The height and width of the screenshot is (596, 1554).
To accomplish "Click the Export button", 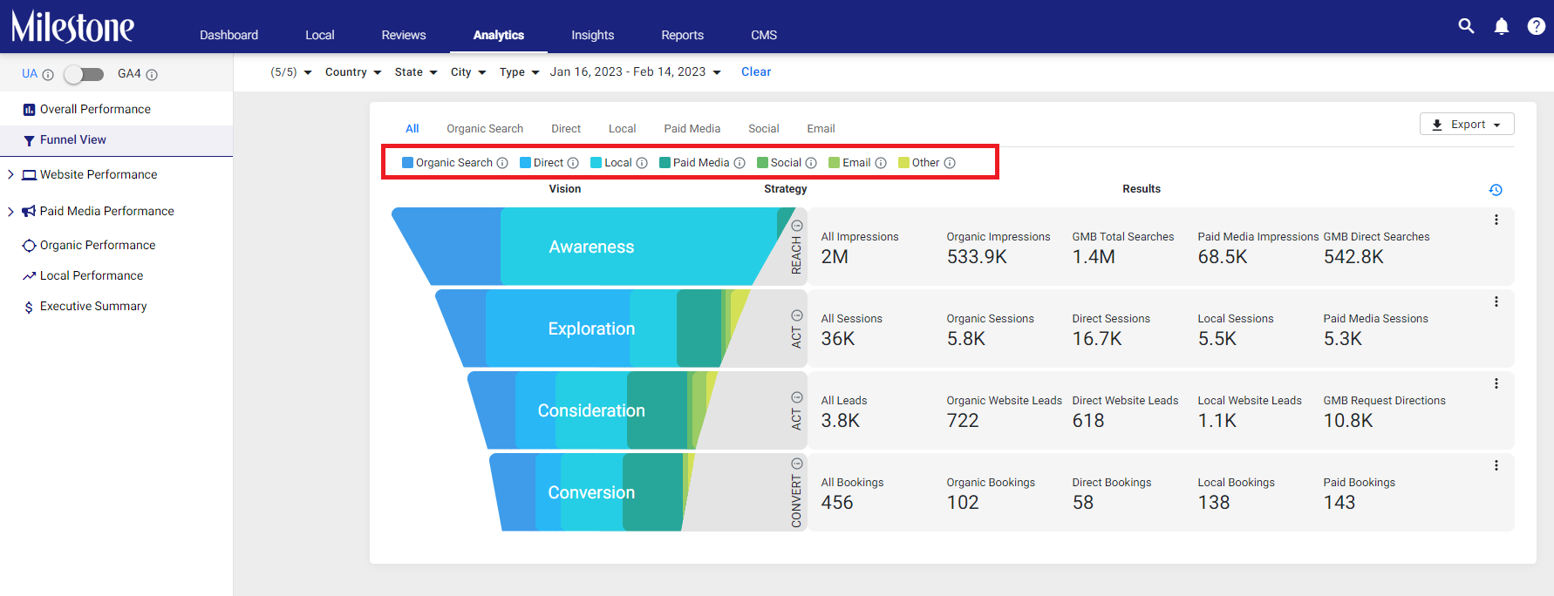I will [1467, 125].
